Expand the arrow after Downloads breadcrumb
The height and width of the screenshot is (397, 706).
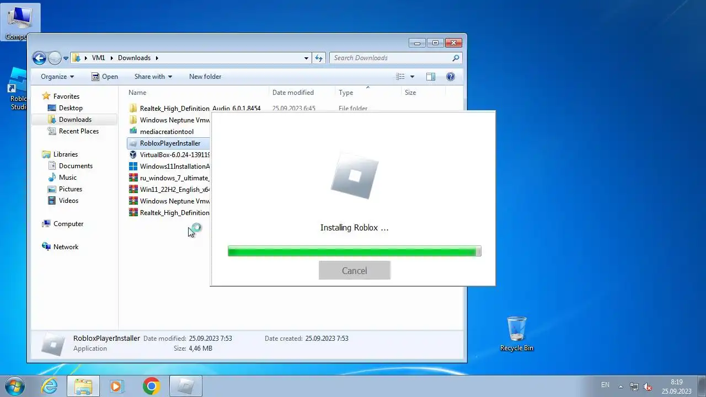[157, 58]
